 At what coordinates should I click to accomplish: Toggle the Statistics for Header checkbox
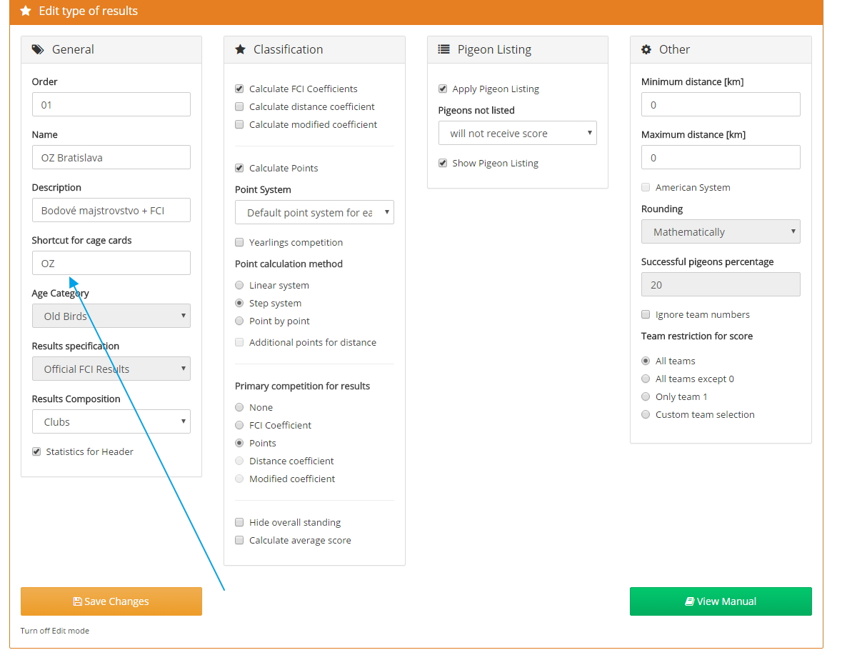[36, 451]
